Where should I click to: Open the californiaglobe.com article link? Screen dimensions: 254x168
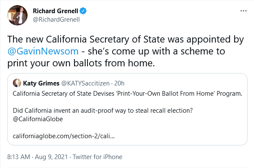tap(64, 136)
